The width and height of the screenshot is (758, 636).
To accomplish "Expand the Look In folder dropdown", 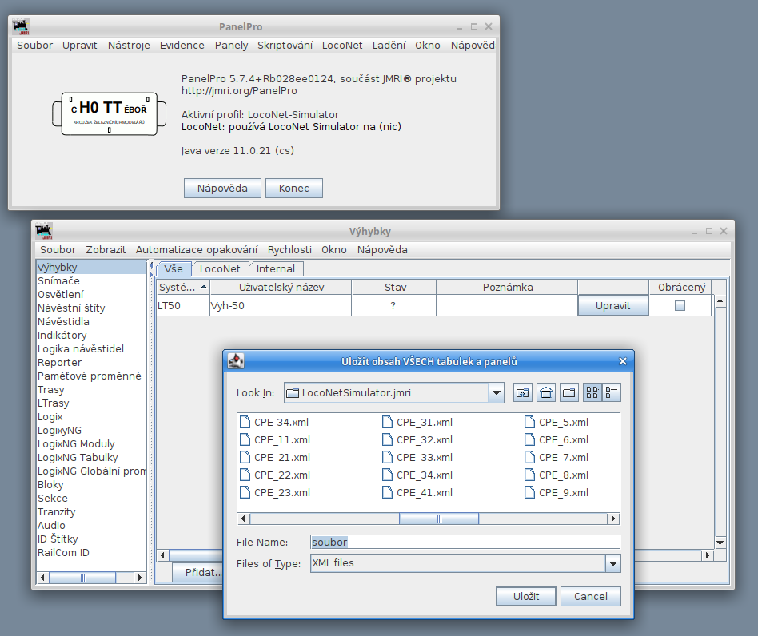I will [497, 392].
